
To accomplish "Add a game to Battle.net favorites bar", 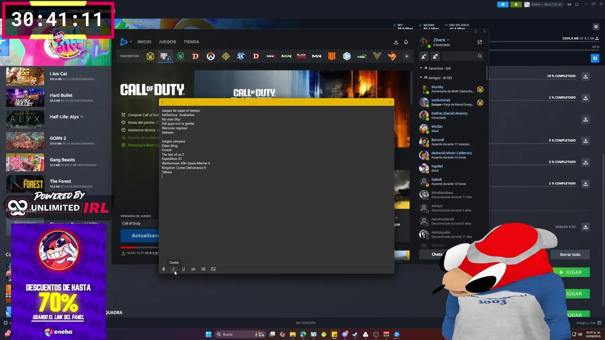I will (x=406, y=56).
